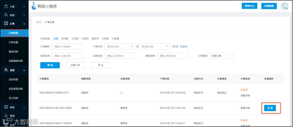Viewport: 293px width, 127px height.
Task: Click buyer name J。 cell
Action: (x=122, y=92)
